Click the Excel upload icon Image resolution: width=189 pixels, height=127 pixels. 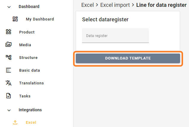15,122
